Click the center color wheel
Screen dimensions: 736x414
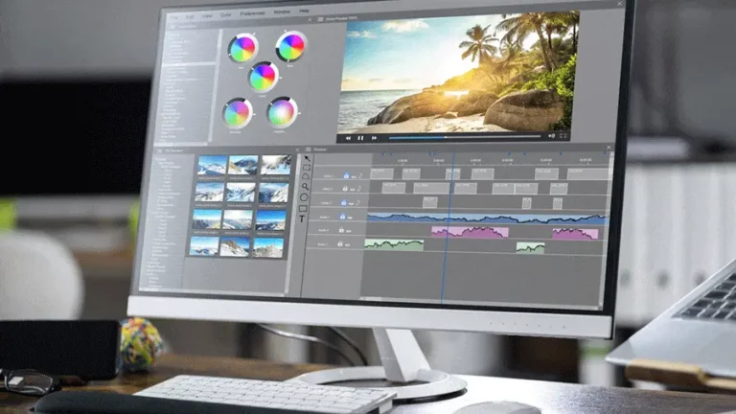(x=264, y=77)
